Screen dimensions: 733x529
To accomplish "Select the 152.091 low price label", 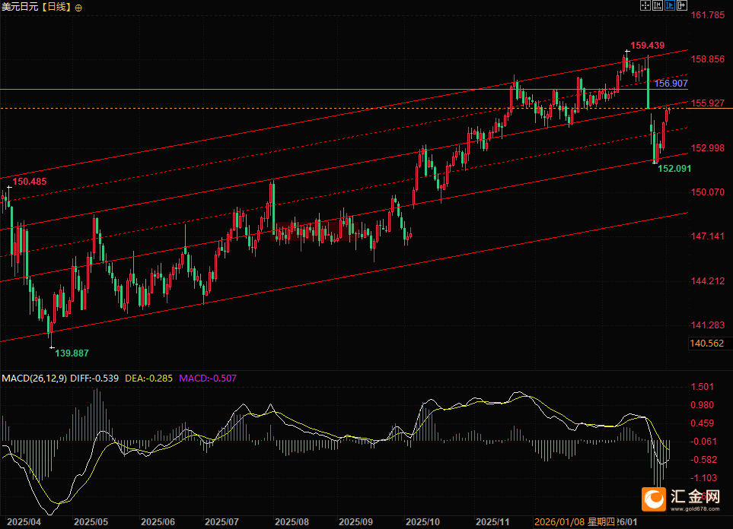I will [x=674, y=168].
